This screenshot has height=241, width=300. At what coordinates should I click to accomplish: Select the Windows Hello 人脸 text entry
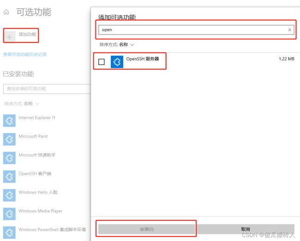[38, 192]
